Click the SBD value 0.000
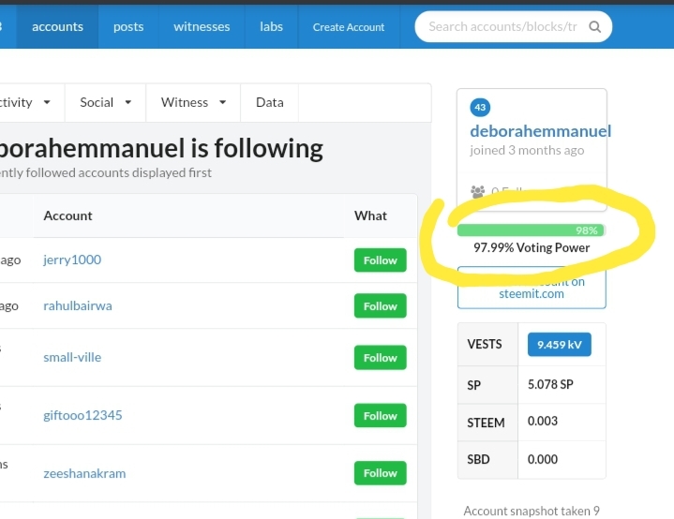Screen dimensions: 674x519 pyautogui.click(x=543, y=459)
